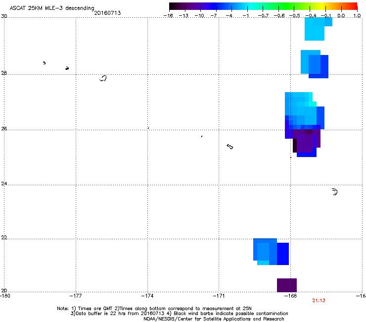Click the NOAA/NESDIS credit line
366x322 pixels.
214,319
